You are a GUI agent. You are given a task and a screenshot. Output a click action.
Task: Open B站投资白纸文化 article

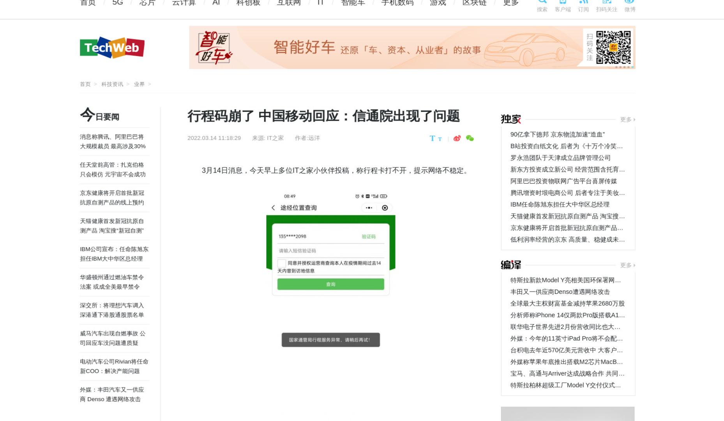pyautogui.click(x=567, y=146)
